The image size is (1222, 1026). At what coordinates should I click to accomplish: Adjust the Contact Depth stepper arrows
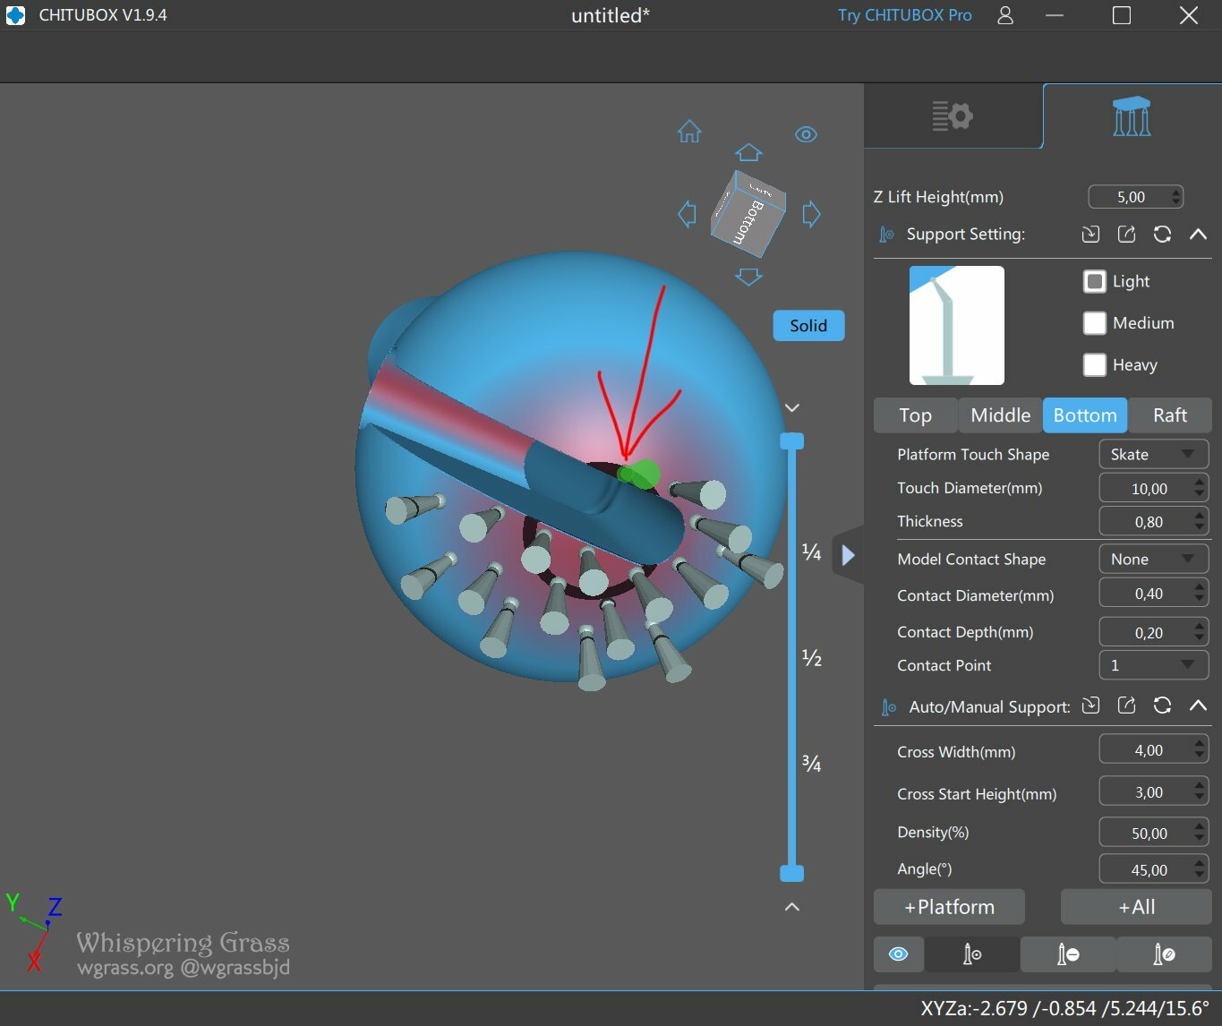[x=1200, y=632]
